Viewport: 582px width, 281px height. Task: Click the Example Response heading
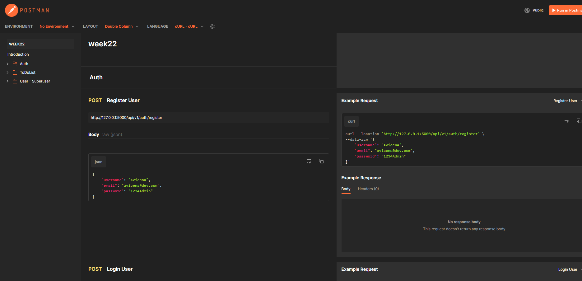(x=361, y=178)
